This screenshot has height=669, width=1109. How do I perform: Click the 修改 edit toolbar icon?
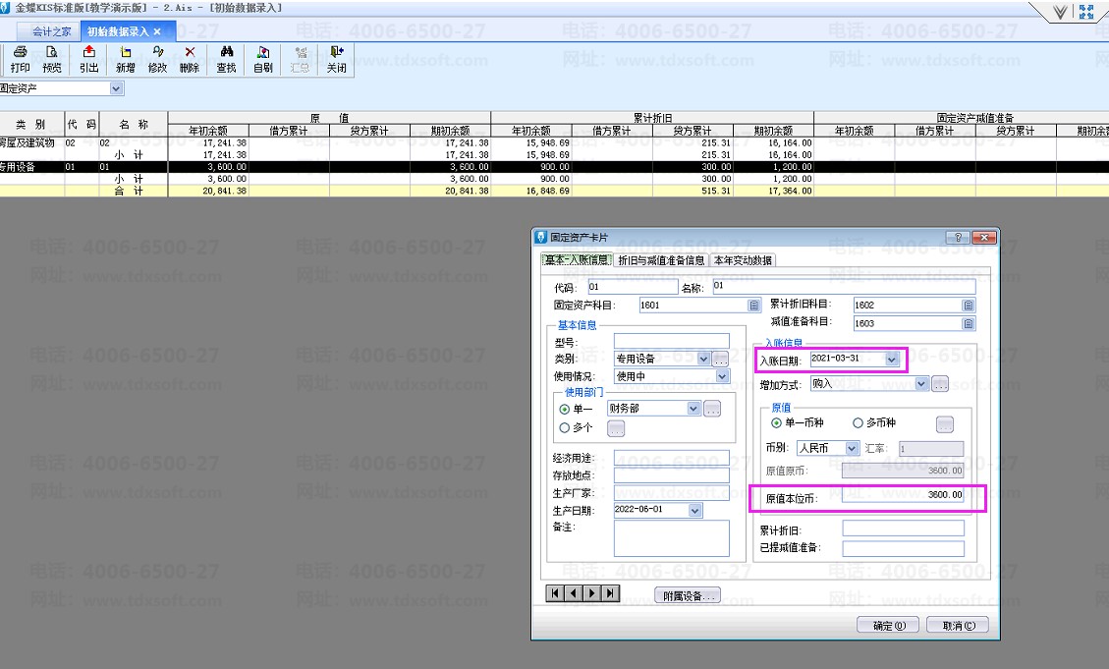(x=157, y=59)
